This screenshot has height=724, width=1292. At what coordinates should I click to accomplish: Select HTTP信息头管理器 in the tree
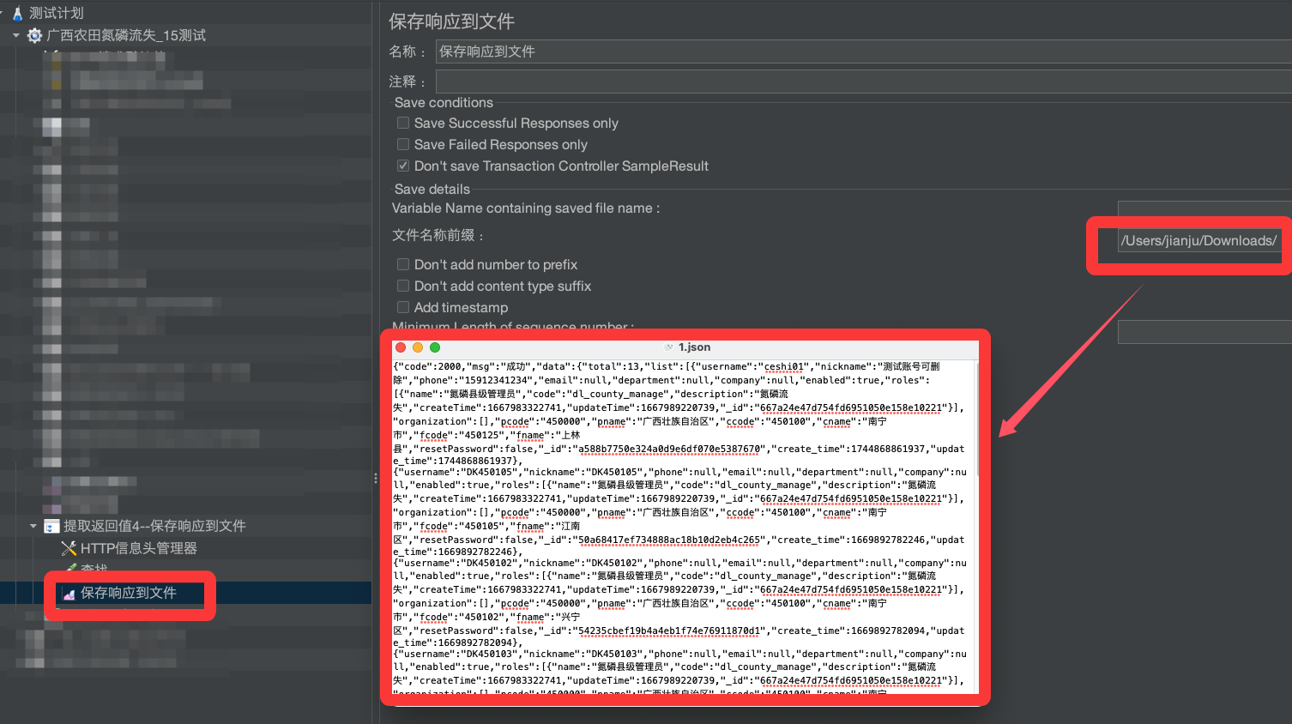pyautogui.click(x=139, y=548)
